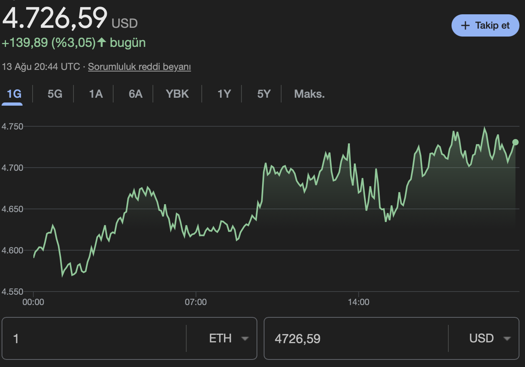Click the ETH amount input field
This screenshot has width=525, height=367.
[95, 338]
